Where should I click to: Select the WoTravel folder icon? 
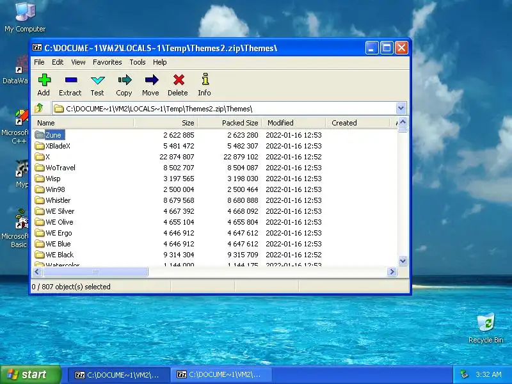click(40, 168)
